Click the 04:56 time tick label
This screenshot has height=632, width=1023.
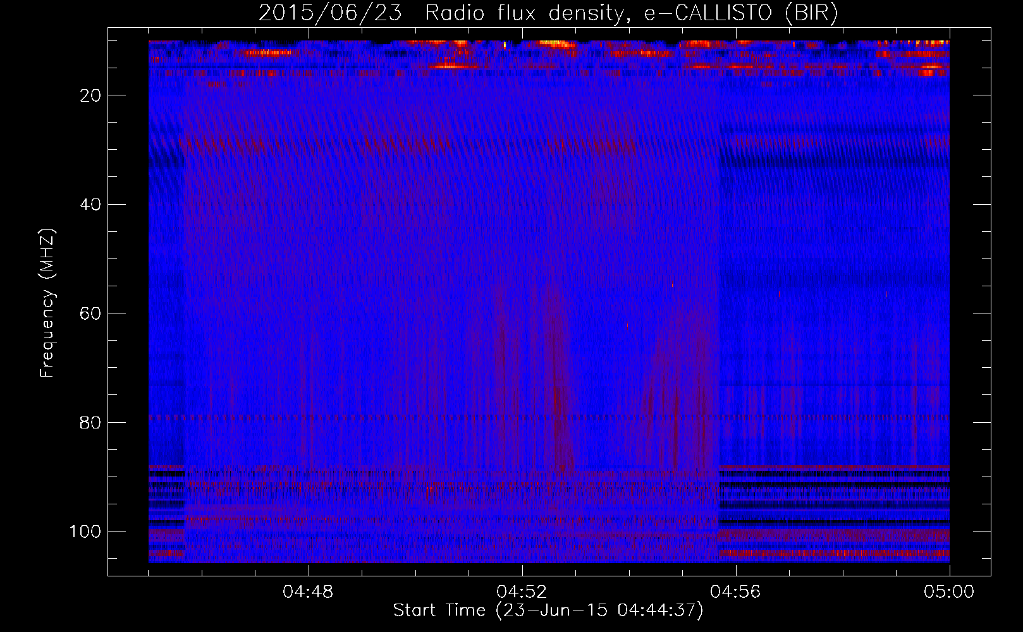(x=736, y=592)
